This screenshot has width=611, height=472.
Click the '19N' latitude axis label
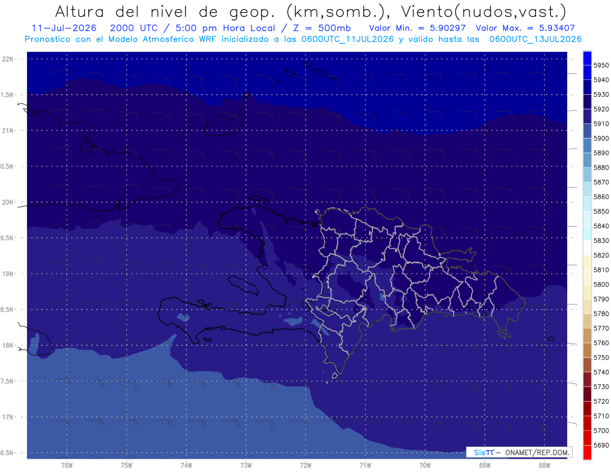pos(8,274)
